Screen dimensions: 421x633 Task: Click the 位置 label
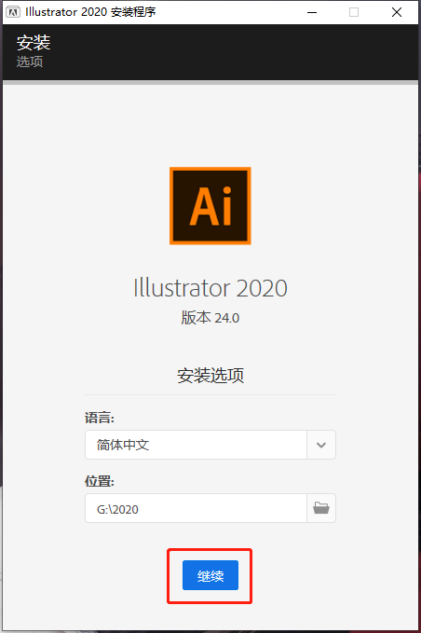click(x=100, y=481)
